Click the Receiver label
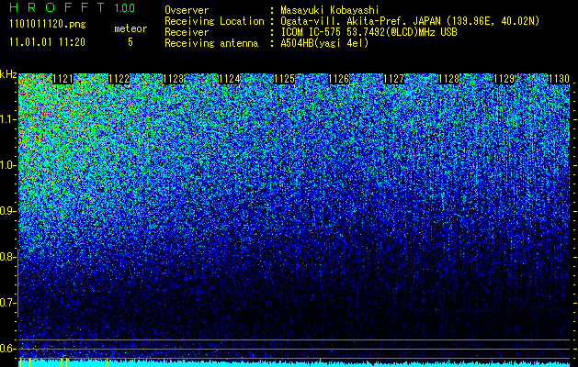Image resolution: width=578 pixels, height=367 pixels. [187, 32]
